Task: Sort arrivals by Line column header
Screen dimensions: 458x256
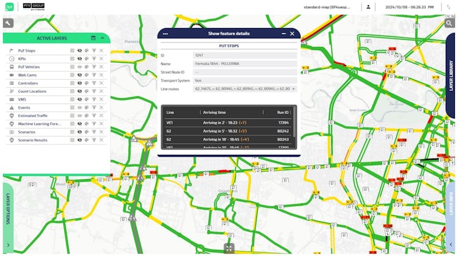Action: (170, 113)
